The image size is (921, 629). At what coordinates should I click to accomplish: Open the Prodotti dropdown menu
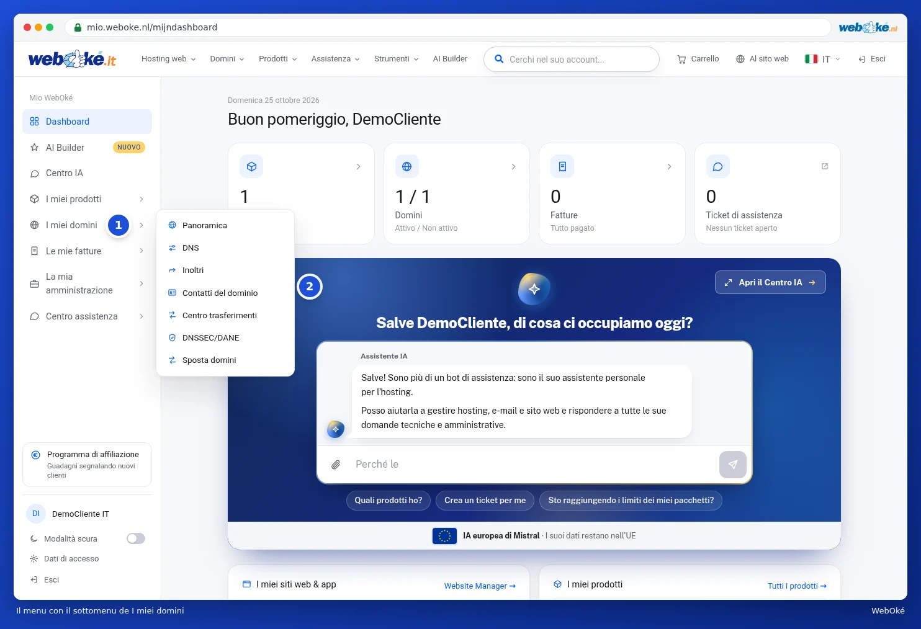278,59
